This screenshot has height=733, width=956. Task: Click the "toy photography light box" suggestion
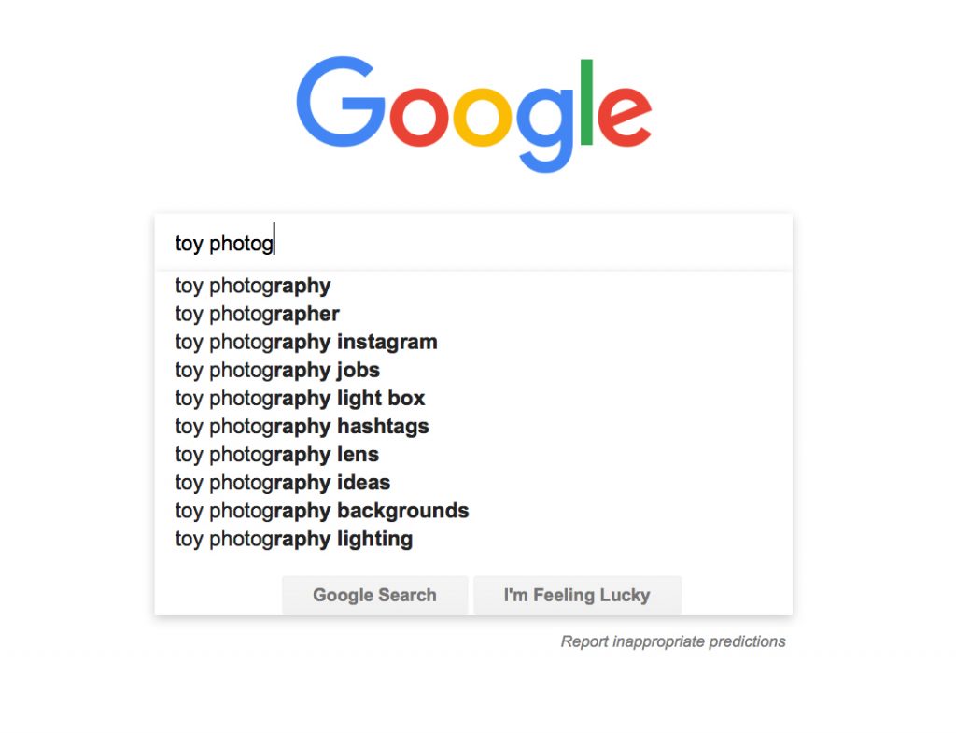[x=299, y=398]
